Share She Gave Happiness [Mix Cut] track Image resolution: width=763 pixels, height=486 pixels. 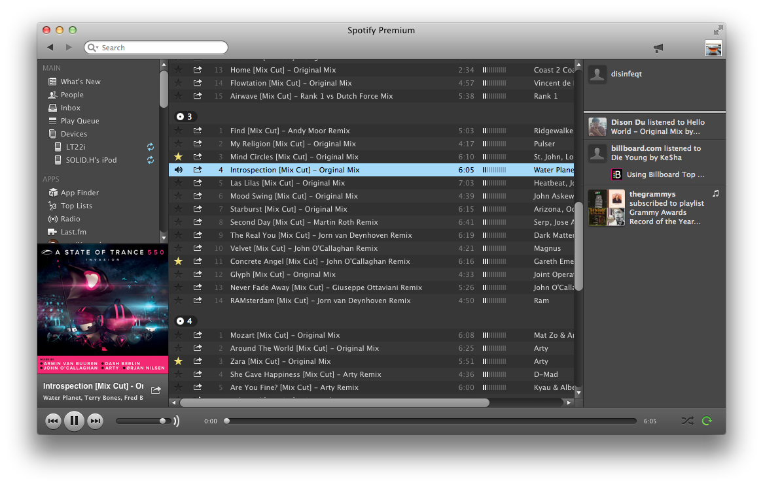(198, 374)
